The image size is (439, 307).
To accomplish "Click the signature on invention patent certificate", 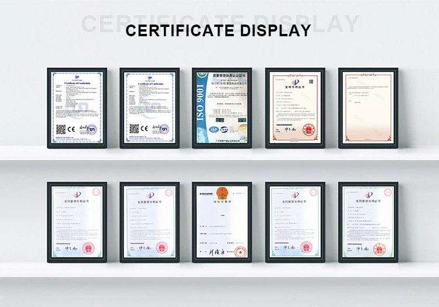I will pyautogui.click(x=289, y=129).
